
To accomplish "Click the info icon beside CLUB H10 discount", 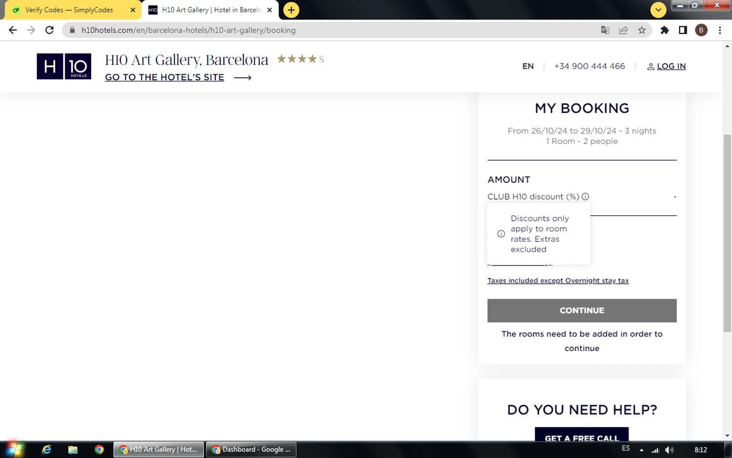I will click(585, 197).
